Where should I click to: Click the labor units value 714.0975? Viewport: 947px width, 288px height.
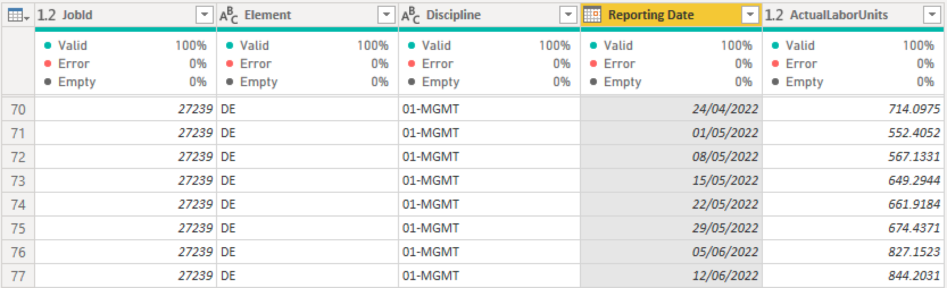[853, 109]
